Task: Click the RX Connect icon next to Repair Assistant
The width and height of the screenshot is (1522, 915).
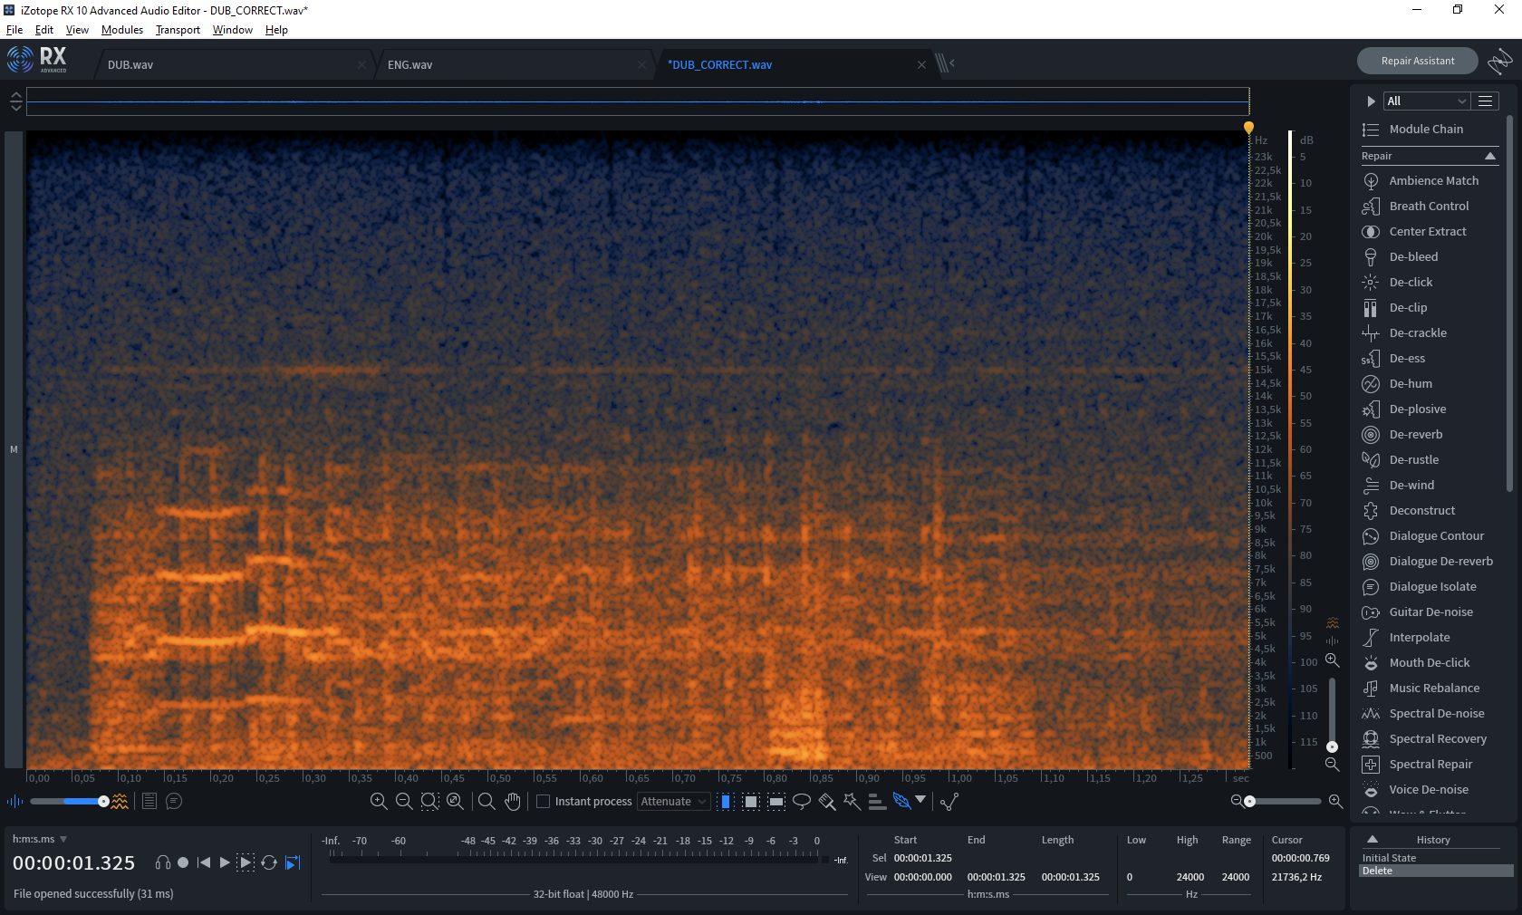Action: [x=1500, y=62]
